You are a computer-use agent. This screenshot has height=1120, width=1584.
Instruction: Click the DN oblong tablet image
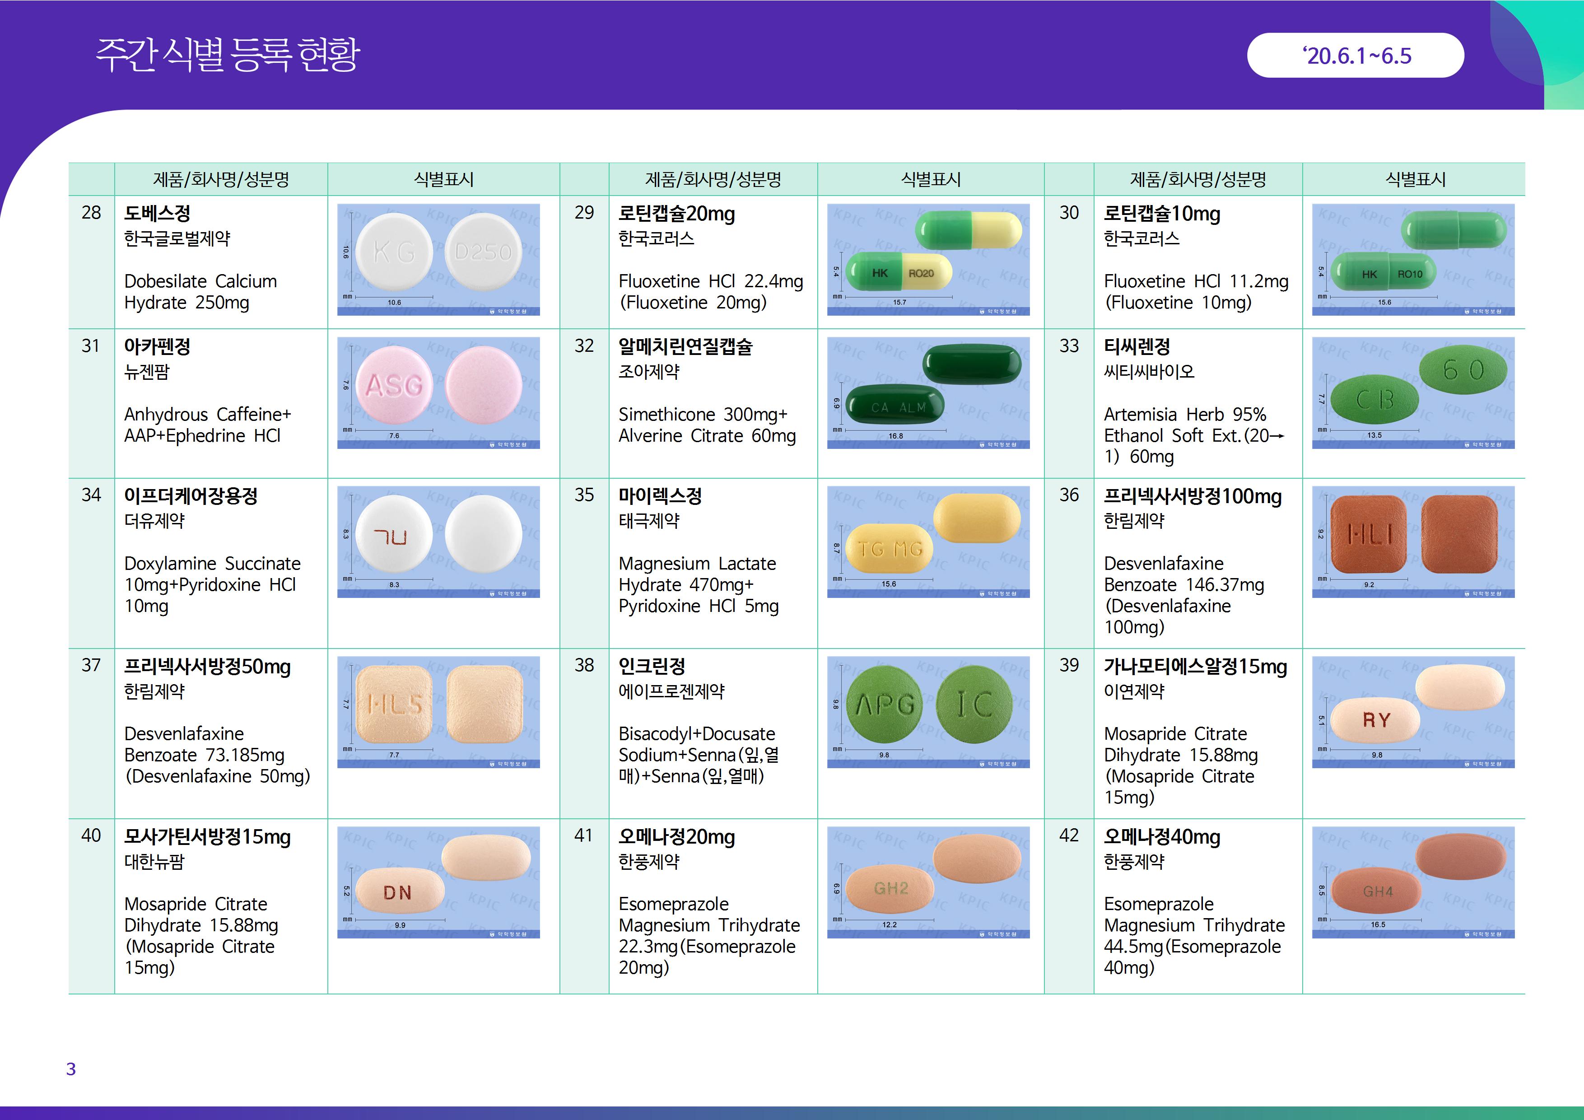[438, 882]
